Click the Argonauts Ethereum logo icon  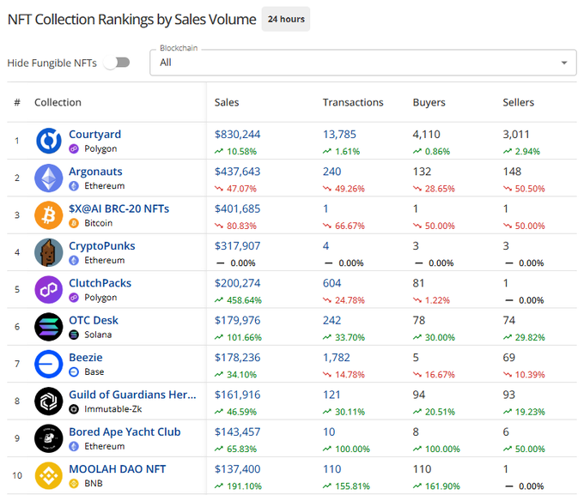(49, 178)
